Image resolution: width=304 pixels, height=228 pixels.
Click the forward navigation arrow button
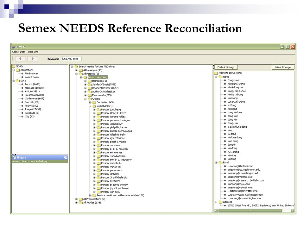(x=32, y=59)
